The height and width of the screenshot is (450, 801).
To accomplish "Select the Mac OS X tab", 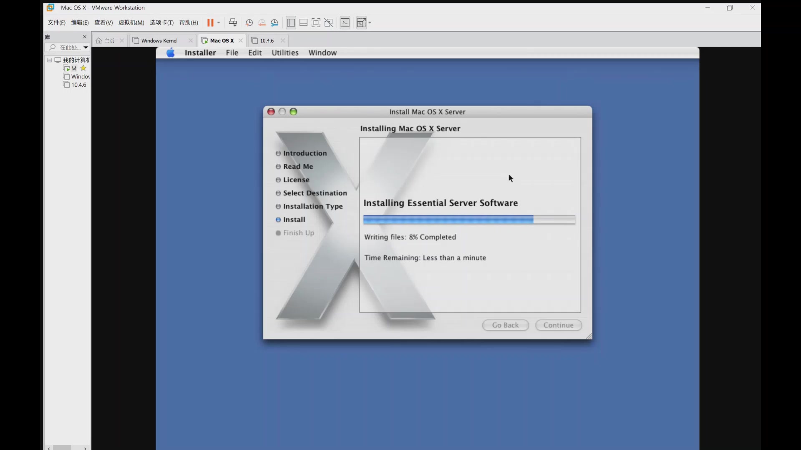I will [x=222, y=40].
